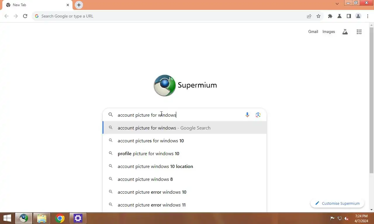Open the three-dot browser menu
This screenshot has width=374, height=224.
368,16
